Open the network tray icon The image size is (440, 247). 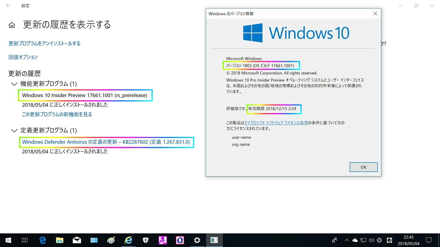tap(364, 240)
